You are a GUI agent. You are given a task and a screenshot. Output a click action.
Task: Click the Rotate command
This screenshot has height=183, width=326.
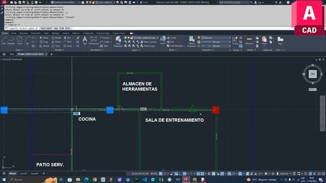57,38
